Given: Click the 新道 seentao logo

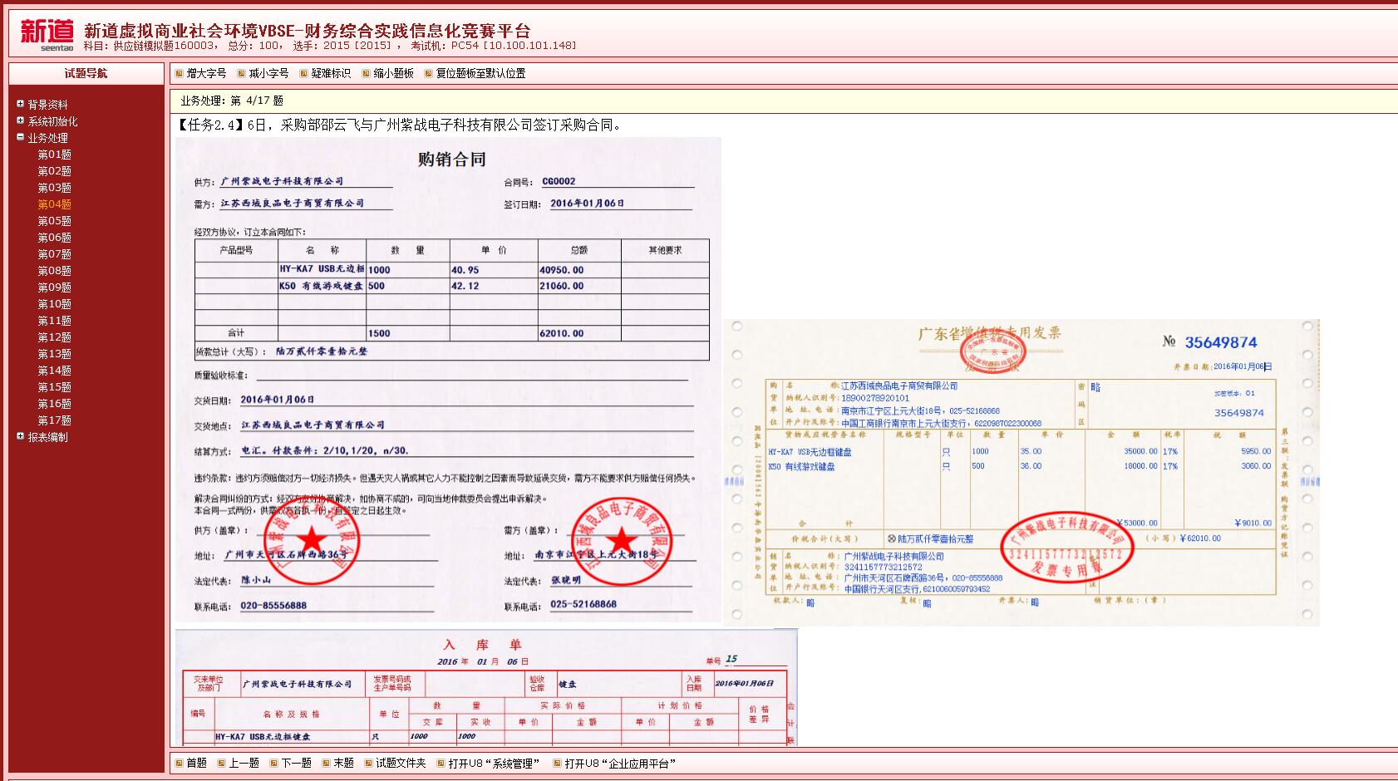Looking at the screenshot, I should pos(47,34).
